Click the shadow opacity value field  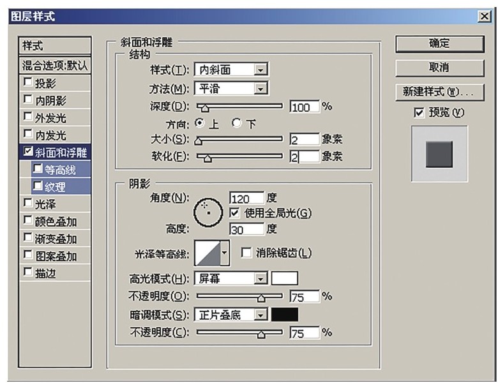(x=305, y=333)
